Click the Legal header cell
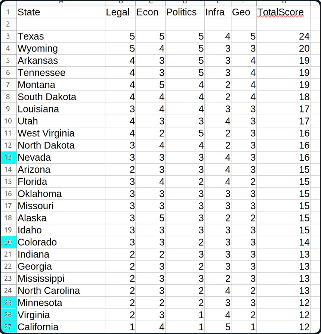The height and width of the screenshot is (334, 321). [x=120, y=12]
